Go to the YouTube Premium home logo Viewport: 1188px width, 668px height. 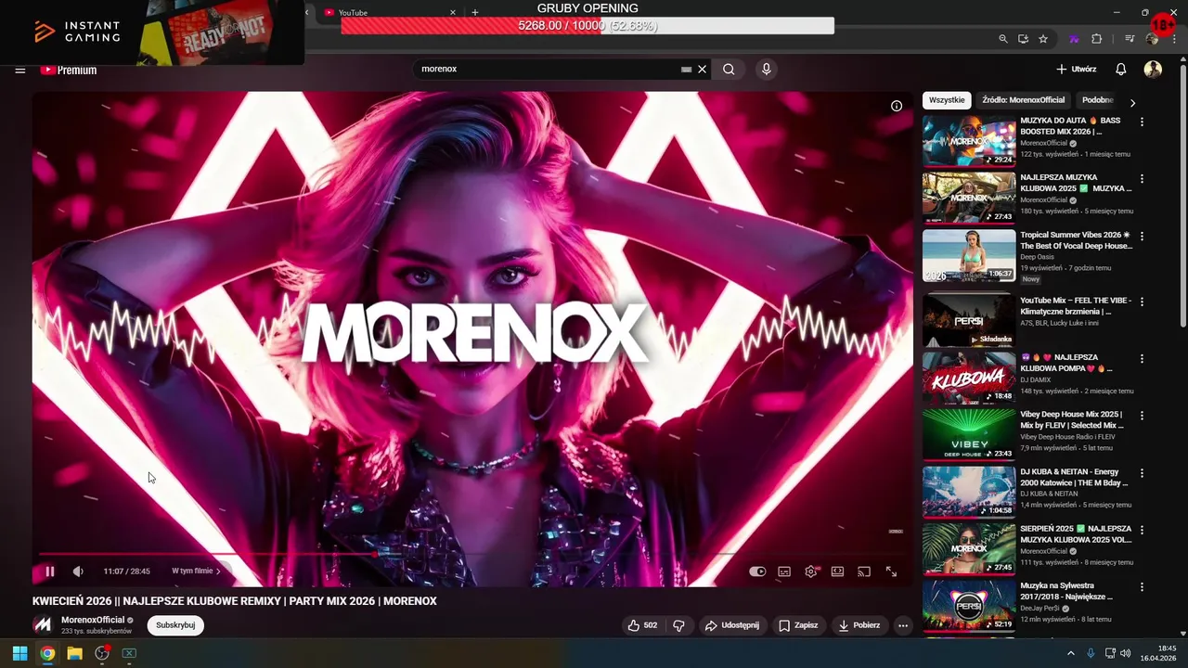(68, 70)
